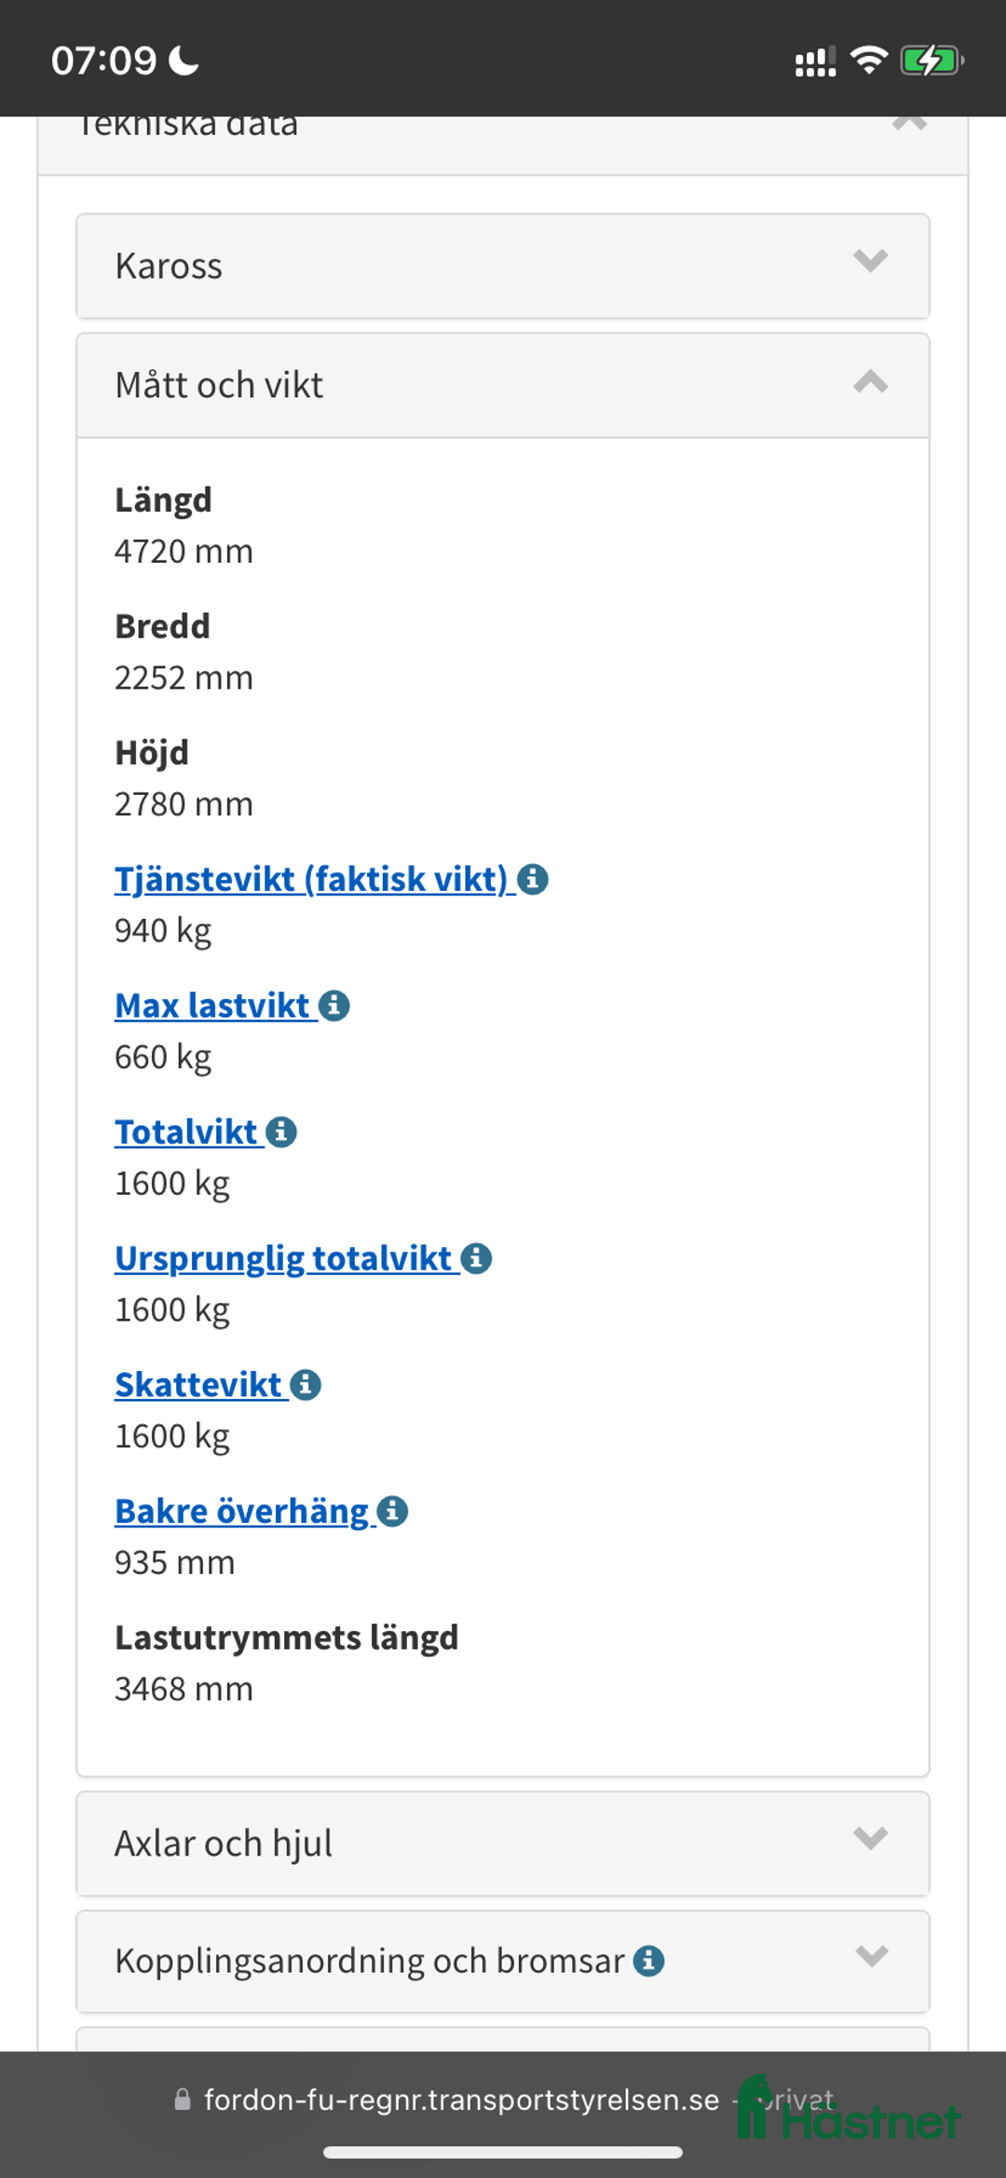Open the Skattevikt info icon
This screenshot has width=1006, height=2178.
tap(305, 1384)
